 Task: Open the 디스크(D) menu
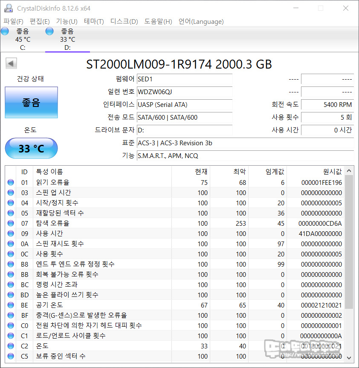(x=124, y=22)
